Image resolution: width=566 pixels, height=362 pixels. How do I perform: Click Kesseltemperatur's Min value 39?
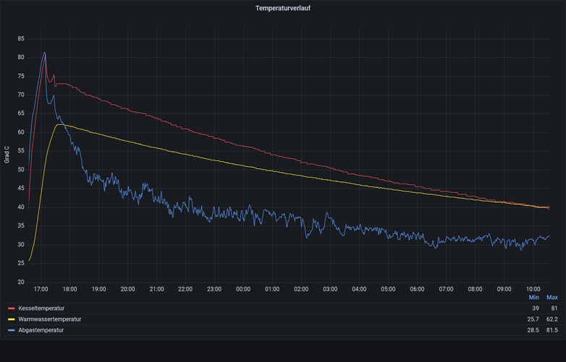tap(535, 309)
